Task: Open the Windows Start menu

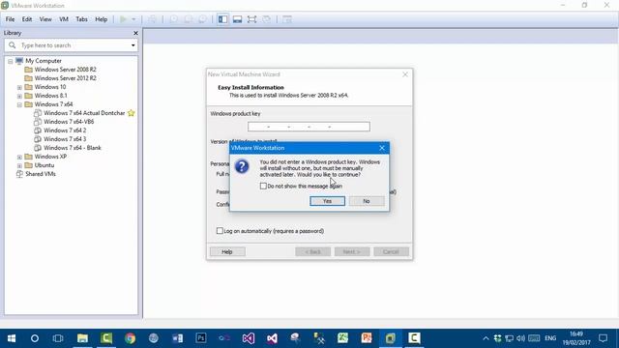Action: 12,338
